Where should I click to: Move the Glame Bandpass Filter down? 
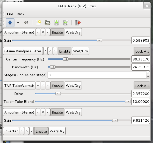[55, 51]
